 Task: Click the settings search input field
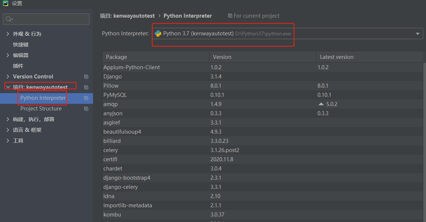(46, 19)
